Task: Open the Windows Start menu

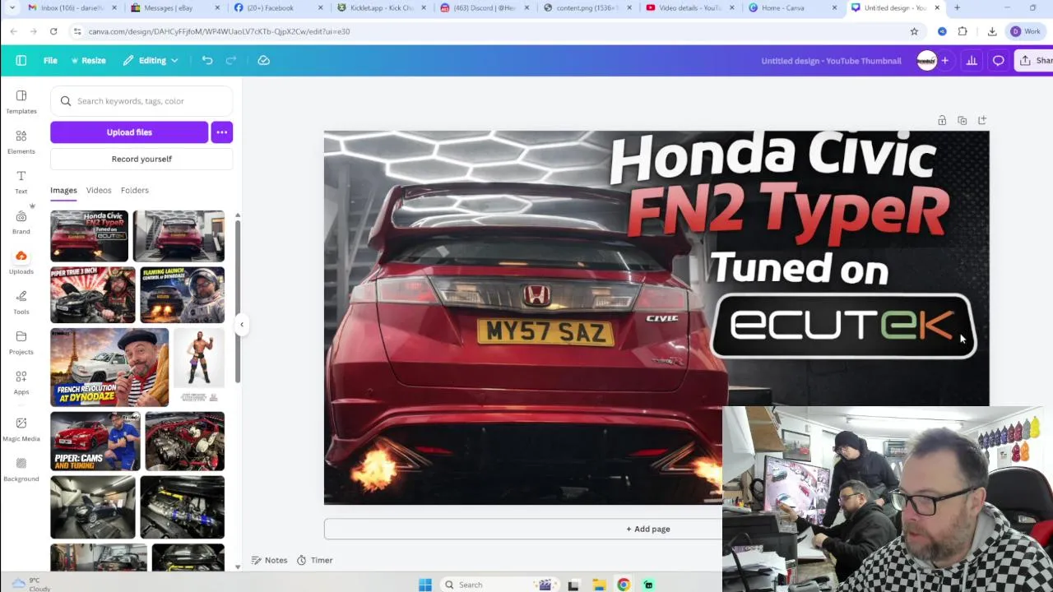Action: (x=425, y=585)
